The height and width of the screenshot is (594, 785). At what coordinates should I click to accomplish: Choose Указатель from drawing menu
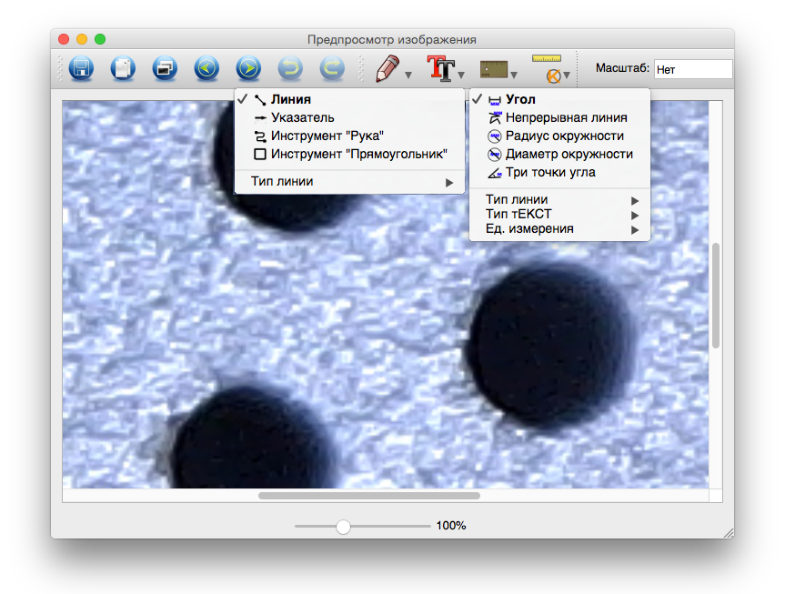pos(349,117)
